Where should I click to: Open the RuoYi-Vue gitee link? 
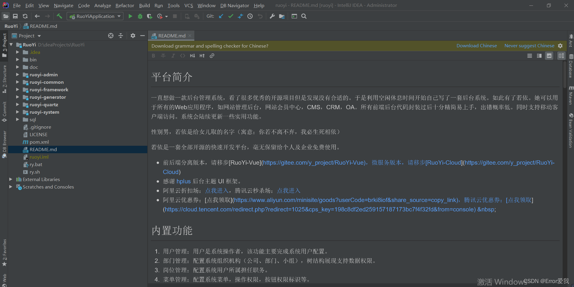coord(314,163)
